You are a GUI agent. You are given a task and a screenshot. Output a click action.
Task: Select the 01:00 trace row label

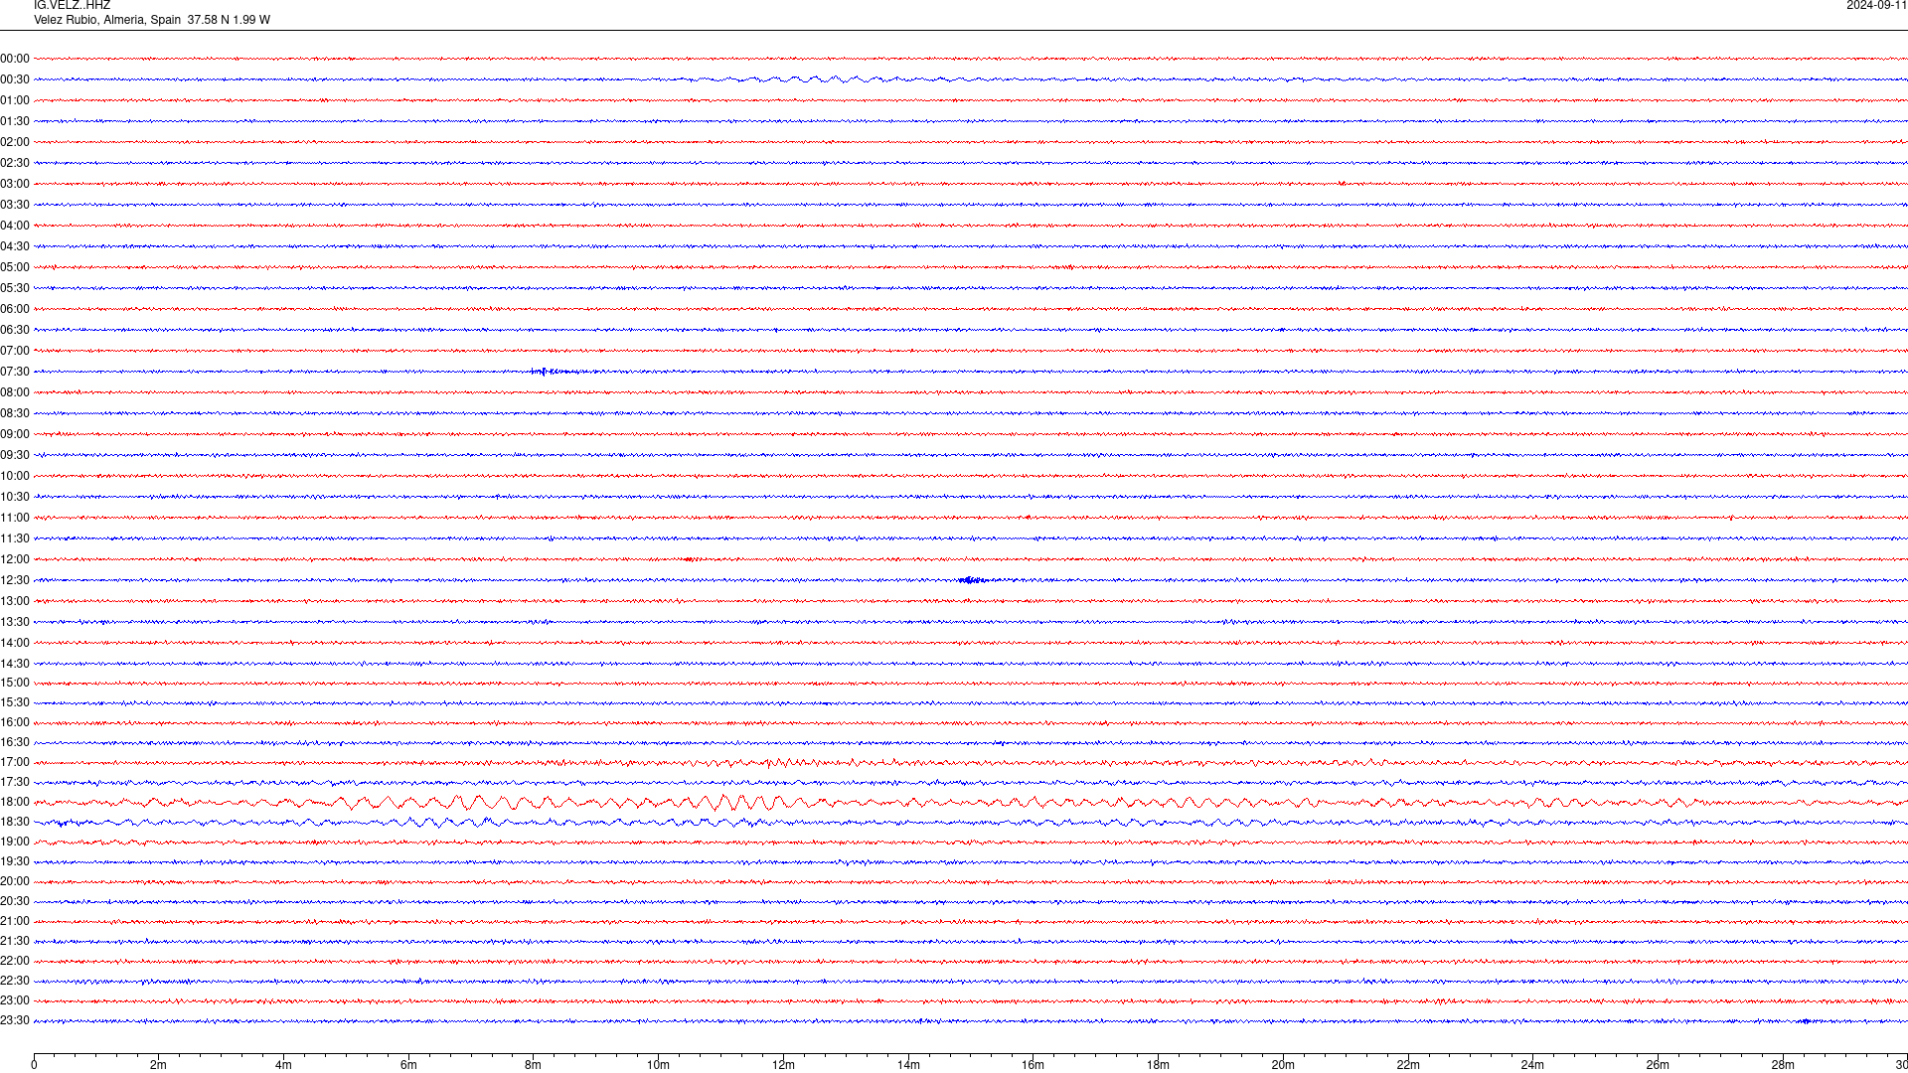pyautogui.click(x=15, y=100)
